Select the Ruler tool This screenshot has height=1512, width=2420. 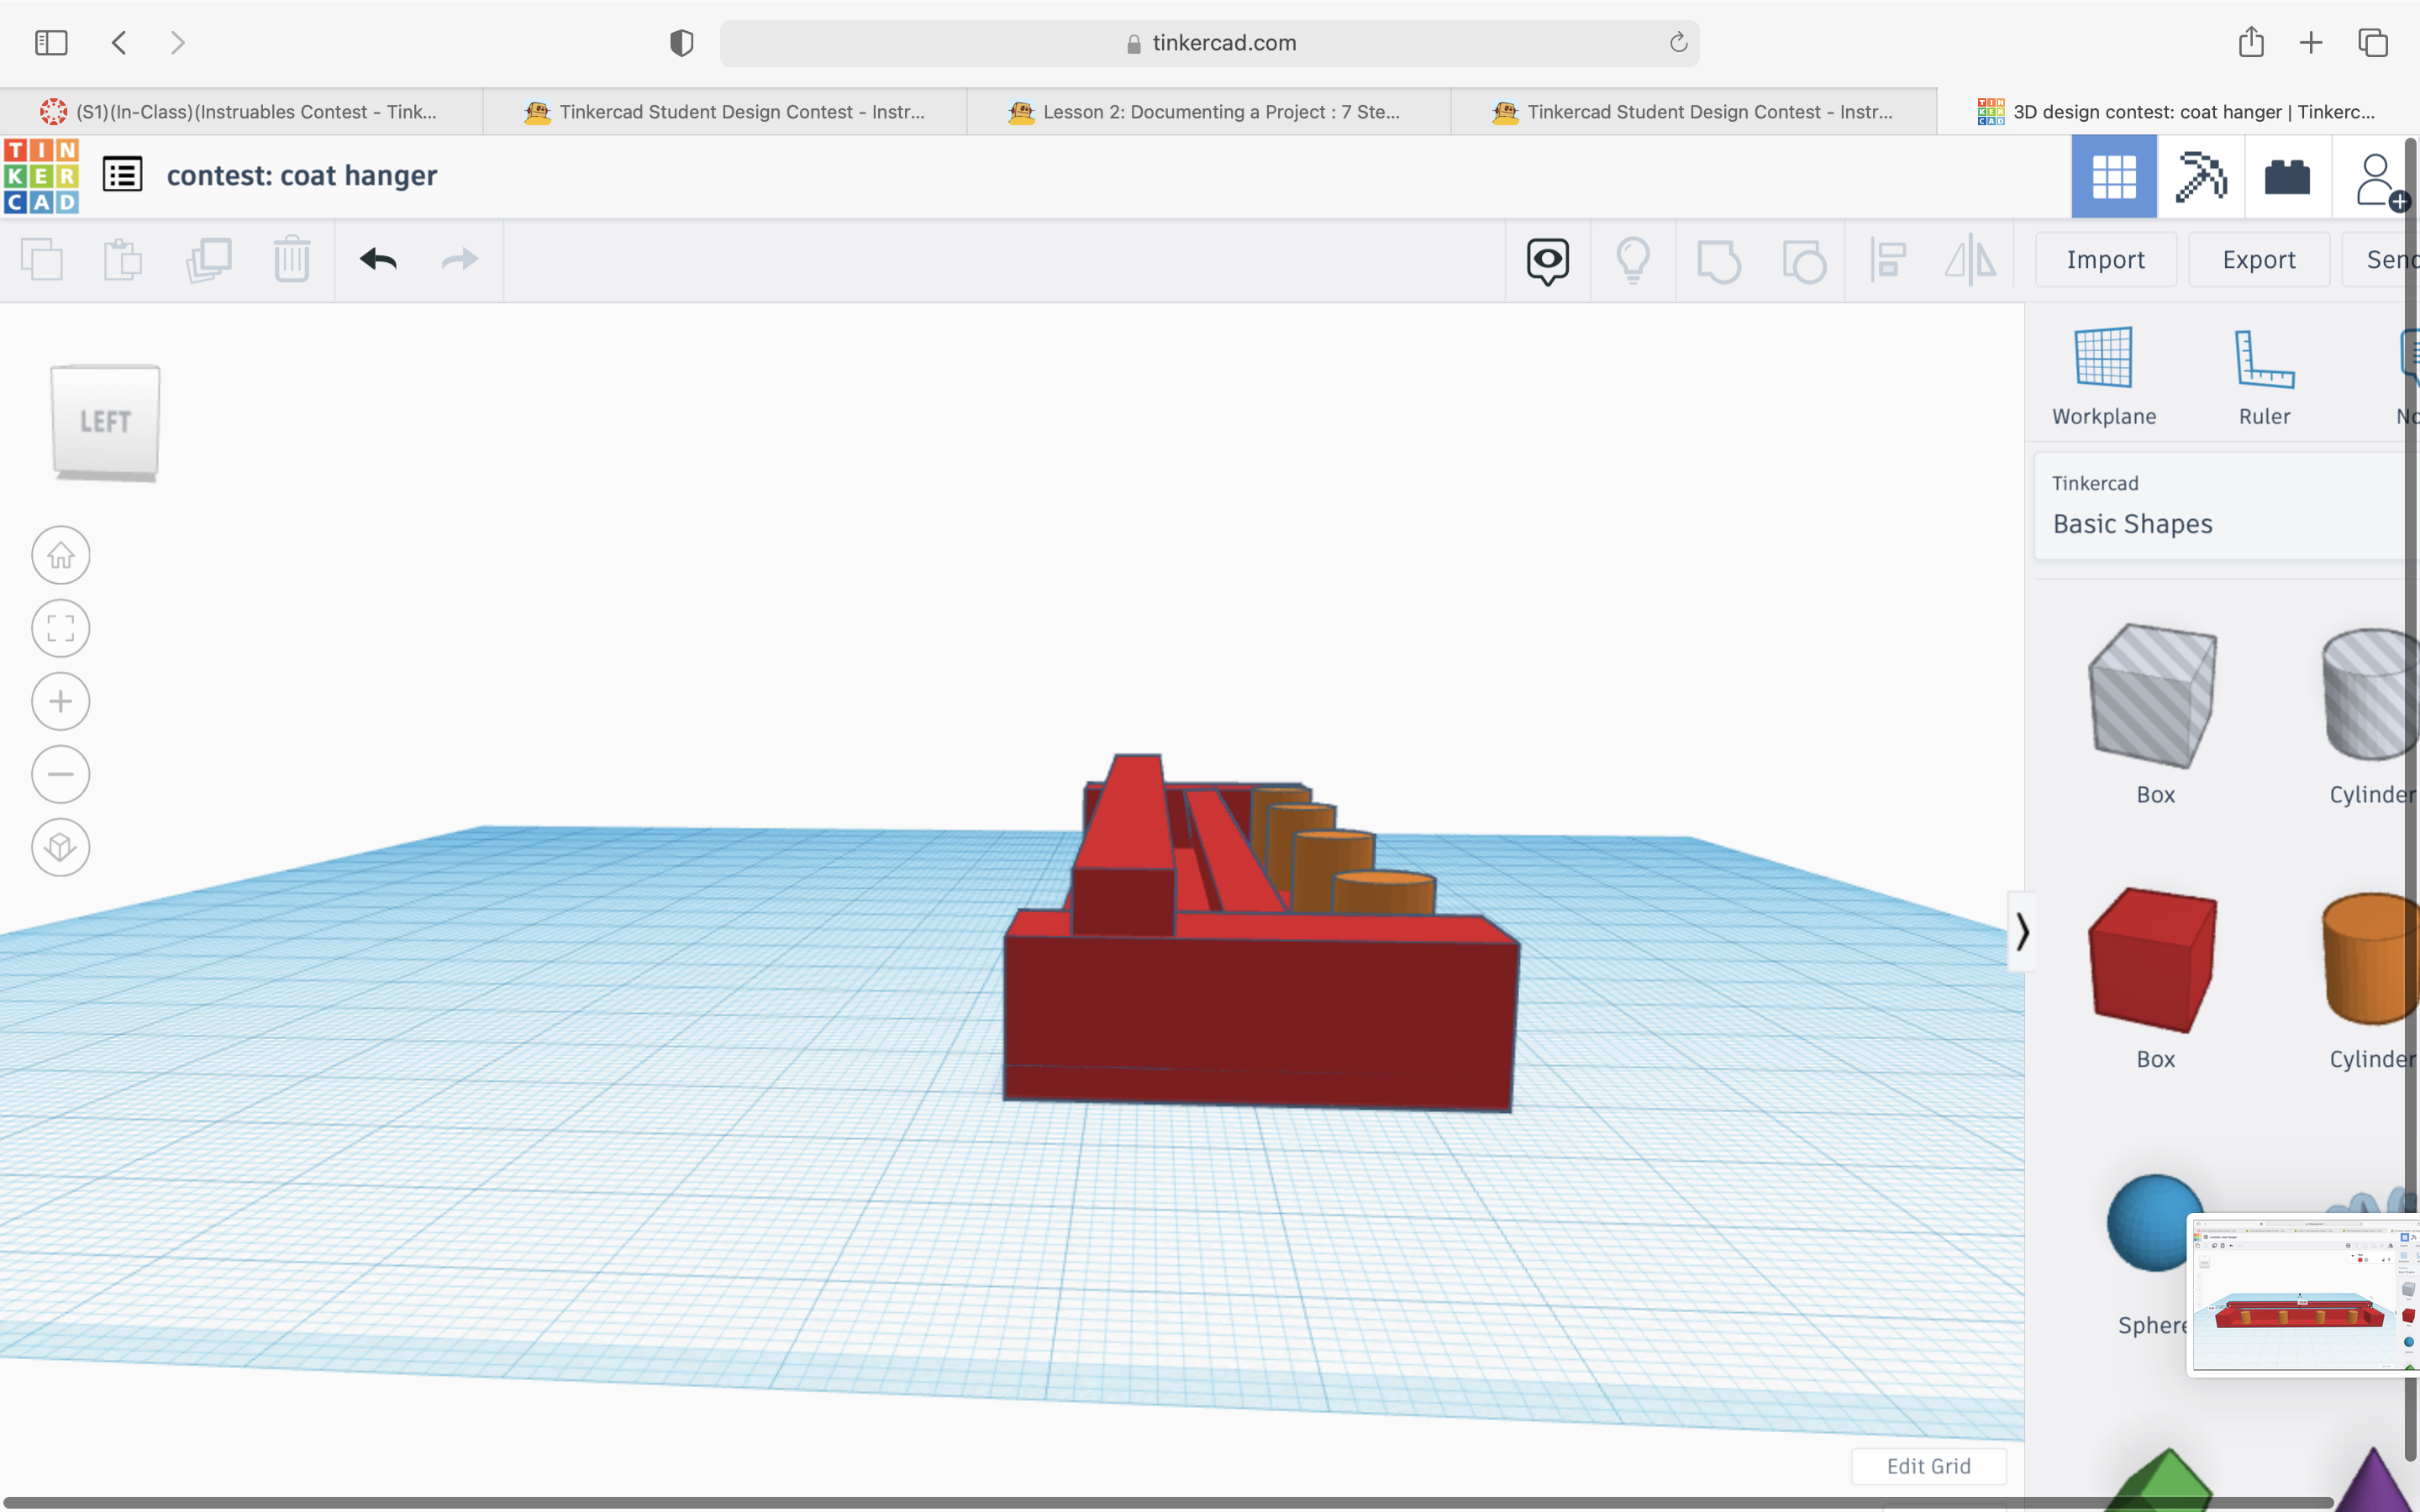pyautogui.click(x=2264, y=376)
